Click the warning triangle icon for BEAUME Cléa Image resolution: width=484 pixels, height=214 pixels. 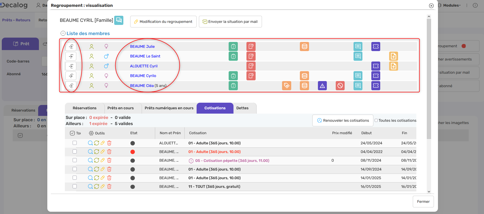click(x=322, y=86)
